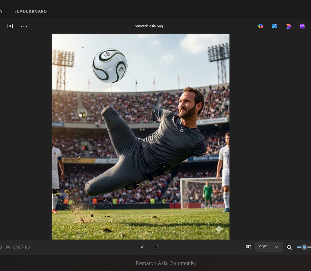
Task: Click the blue zoom slider handle
Action: [x=304, y=247]
